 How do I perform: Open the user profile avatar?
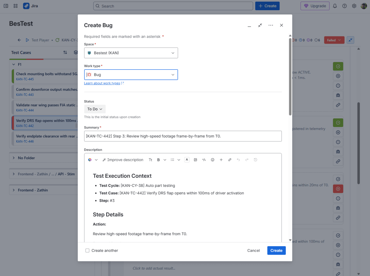364,6
